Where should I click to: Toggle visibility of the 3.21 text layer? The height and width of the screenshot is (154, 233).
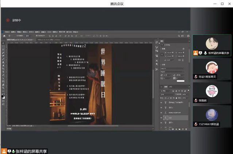[x=161, y=118]
